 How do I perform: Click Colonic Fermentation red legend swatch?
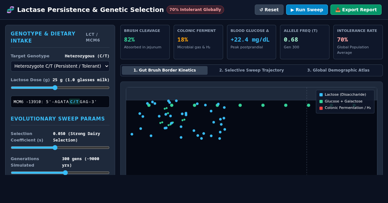pyautogui.click(x=321, y=108)
